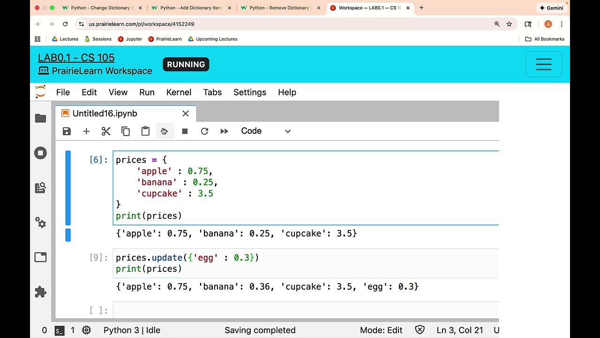Image resolution: width=600 pixels, height=338 pixels.
Task: Open the Edit menu
Action: (89, 92)
